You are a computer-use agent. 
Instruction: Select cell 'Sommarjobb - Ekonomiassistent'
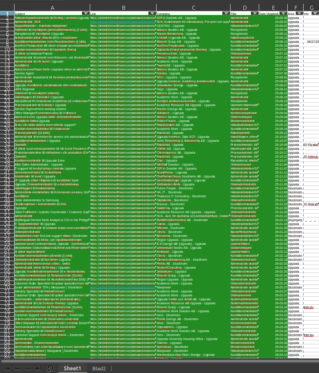(52, 343)
